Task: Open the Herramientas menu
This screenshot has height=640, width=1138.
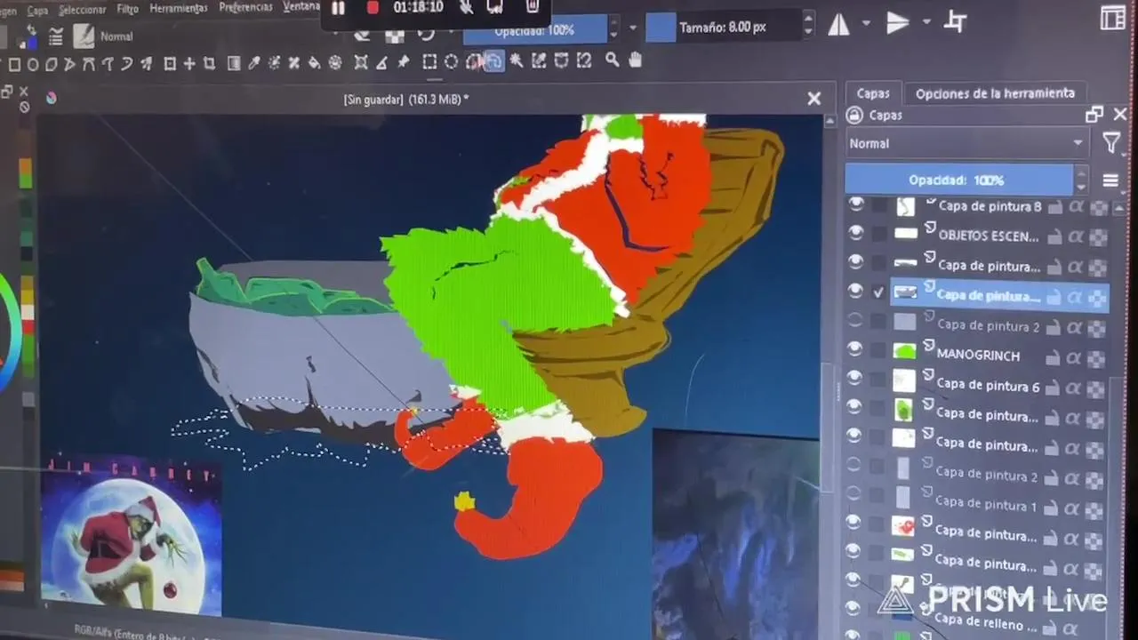Action: (179, 8)
